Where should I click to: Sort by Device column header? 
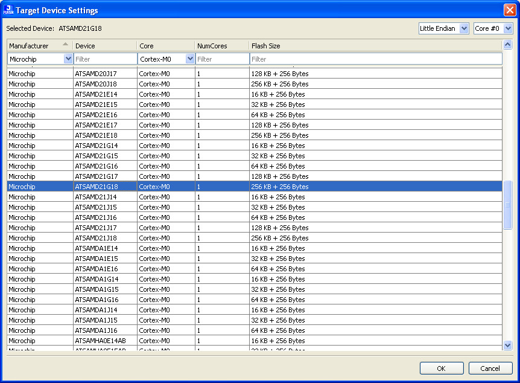[105, 46]
